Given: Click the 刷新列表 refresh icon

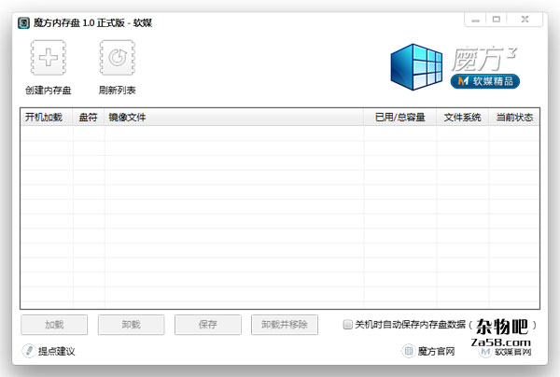Looking at the screenshot, I should [118, 58].
